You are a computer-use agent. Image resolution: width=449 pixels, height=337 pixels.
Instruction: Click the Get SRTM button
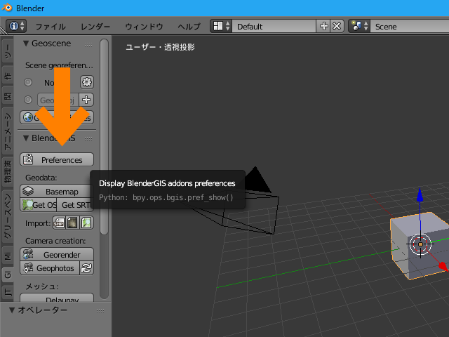(75, 205)
